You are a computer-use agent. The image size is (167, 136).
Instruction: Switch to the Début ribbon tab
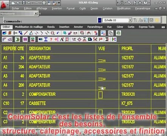pos(6,27)
